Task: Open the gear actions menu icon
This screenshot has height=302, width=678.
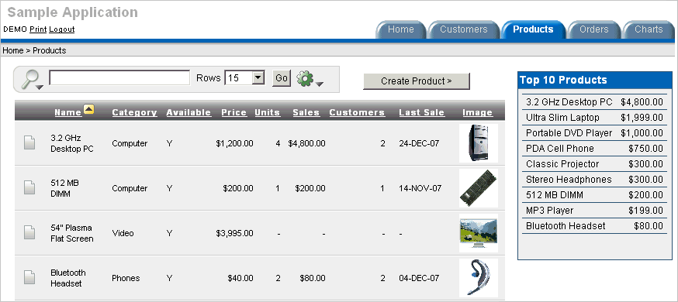Action: (x=304, y=78)
